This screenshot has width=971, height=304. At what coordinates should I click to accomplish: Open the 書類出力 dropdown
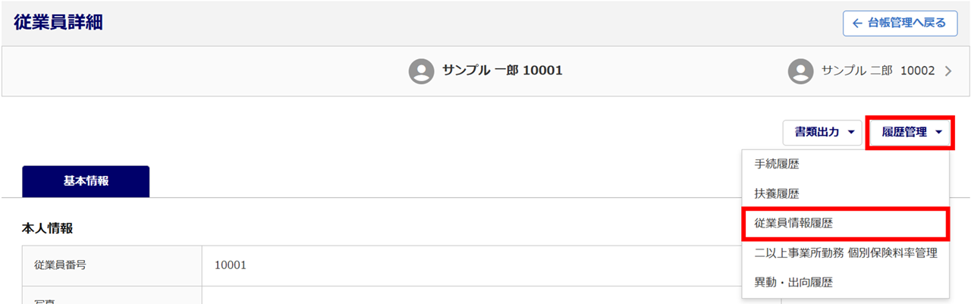pos(823,132)
